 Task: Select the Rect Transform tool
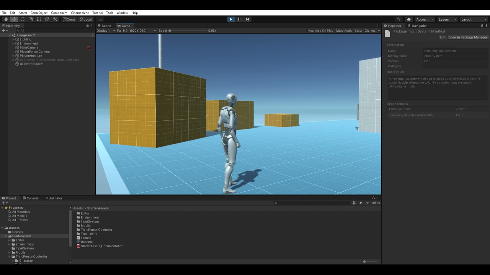[x=39, y=19]
